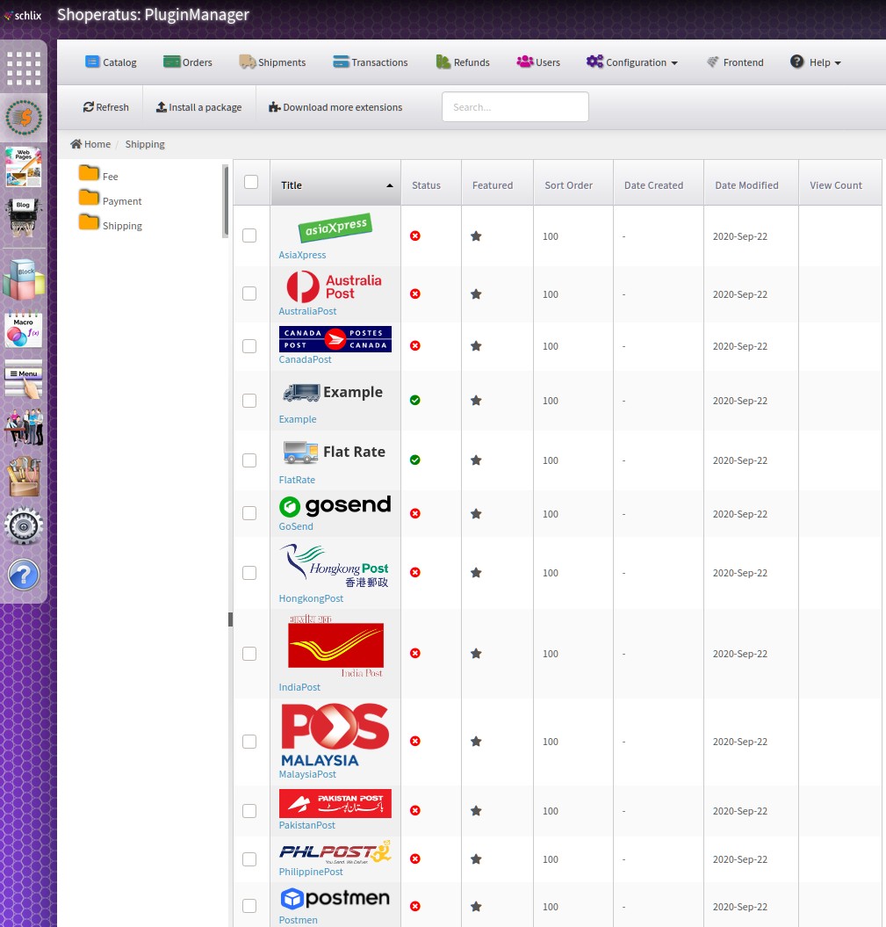Click featured star for MalaysiaPost
The image size is (886, 927).
[476, 742]
